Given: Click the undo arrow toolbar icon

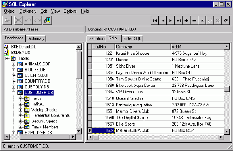Looking at the screenshot, I should tap(28, 20).
